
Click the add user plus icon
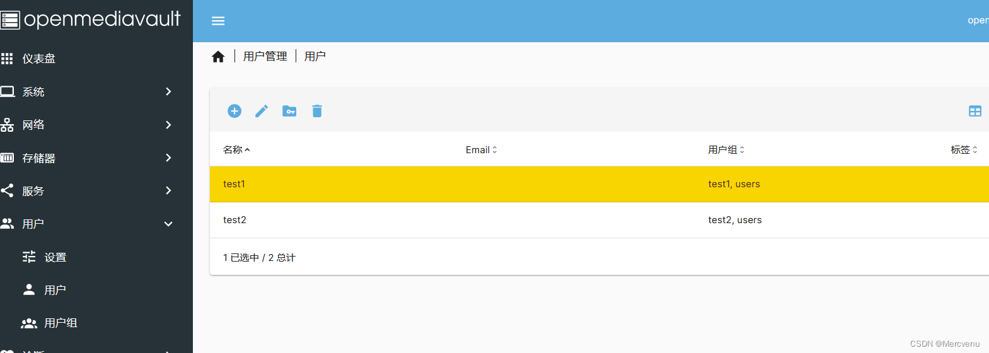pos(234,111)
